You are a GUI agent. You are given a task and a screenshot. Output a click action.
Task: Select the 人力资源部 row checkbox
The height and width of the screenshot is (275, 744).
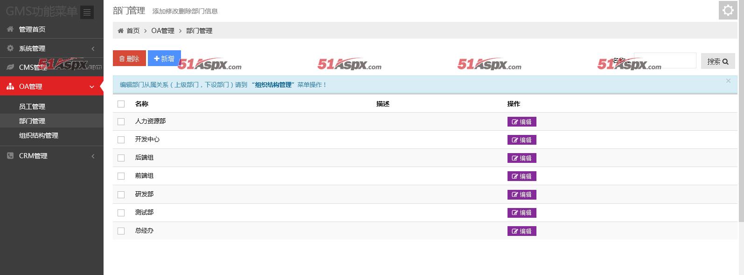(121, 121)
